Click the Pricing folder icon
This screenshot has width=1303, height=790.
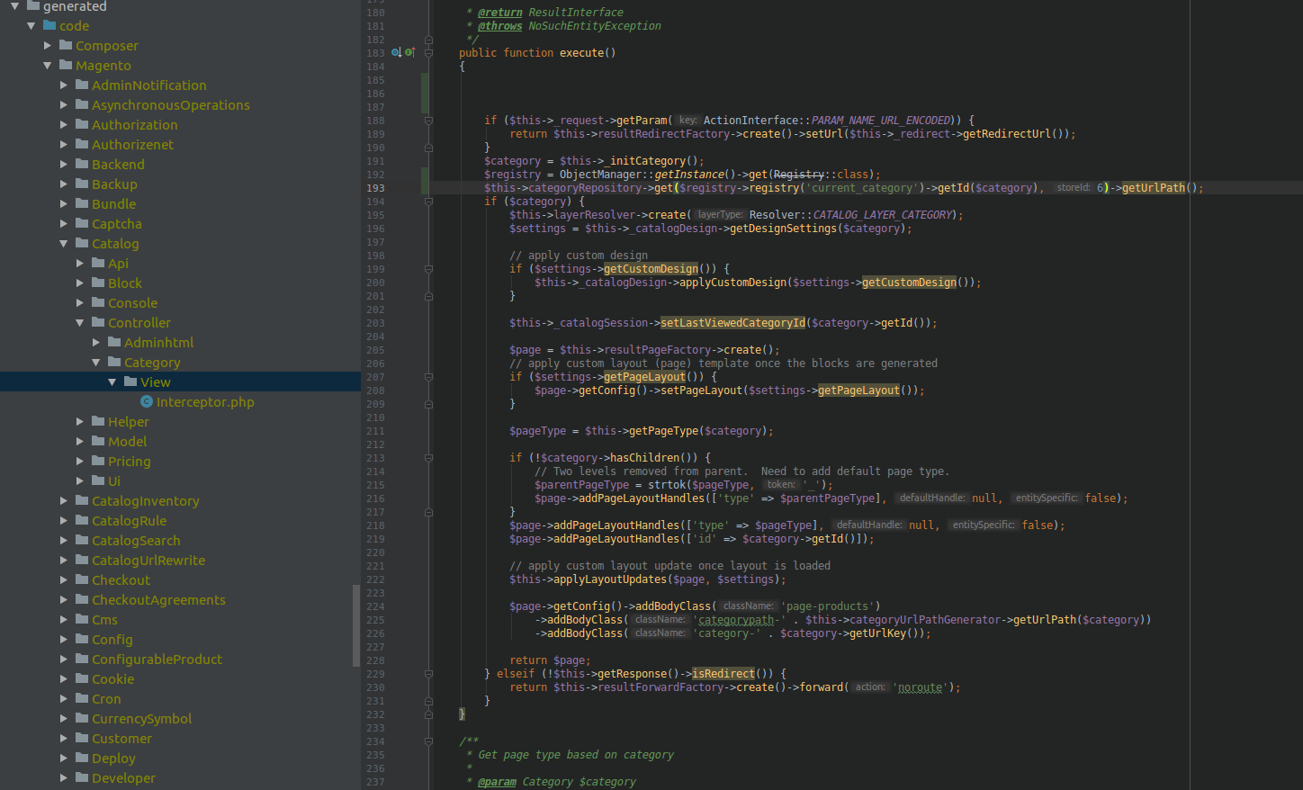tap(98, 461)
